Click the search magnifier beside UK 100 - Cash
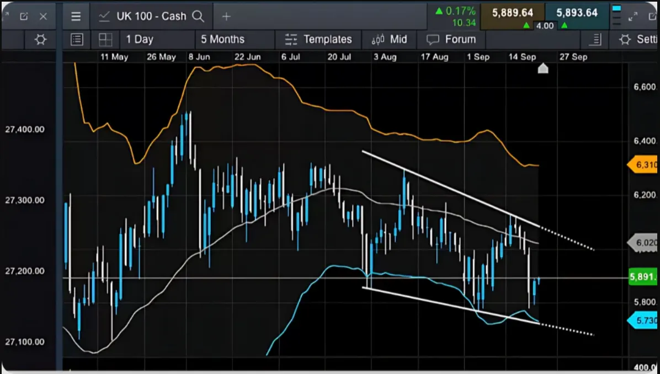 (x=198, y=17)
